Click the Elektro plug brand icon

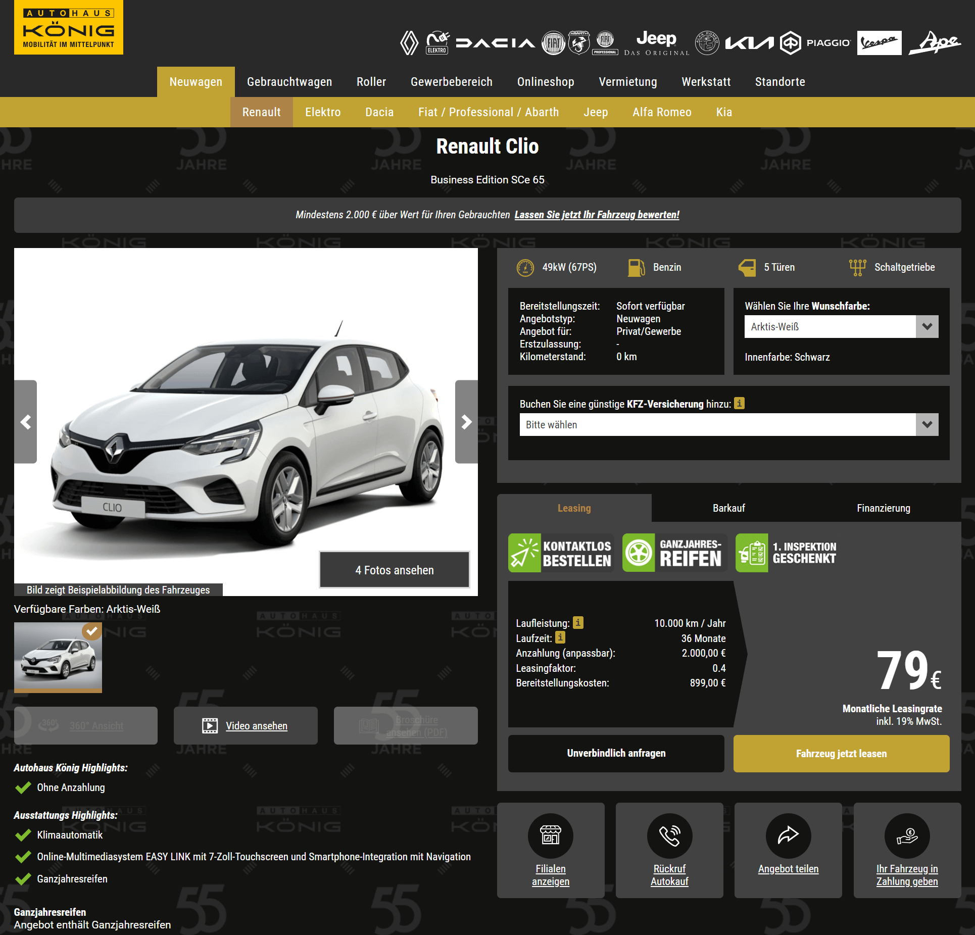pyautogui.click(x=437, y=42)
